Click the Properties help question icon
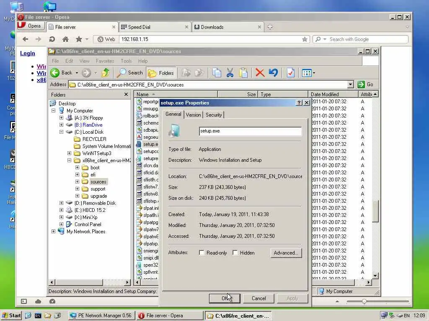 click(x=299, y=103)
